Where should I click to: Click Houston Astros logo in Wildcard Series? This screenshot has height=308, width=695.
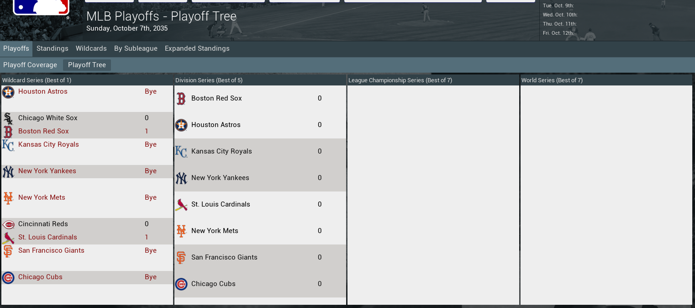point(8,92)
